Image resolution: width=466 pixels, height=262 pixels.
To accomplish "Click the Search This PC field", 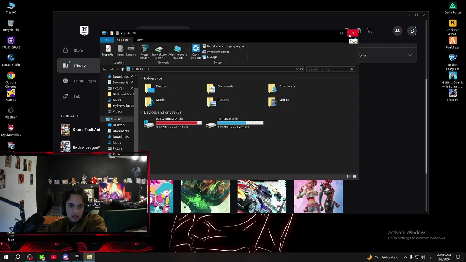I will pyautogui.click(x=330, y=69).
